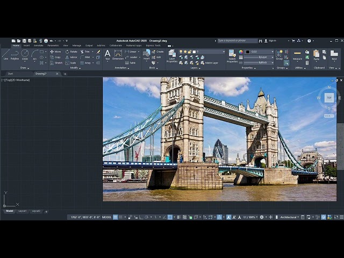
Task: Open the object color swatch dropdown
Action: (x=260, y=52)
